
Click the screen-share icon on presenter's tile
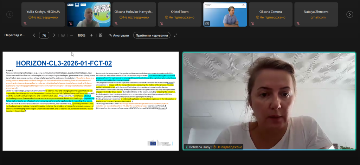[207, 24]
